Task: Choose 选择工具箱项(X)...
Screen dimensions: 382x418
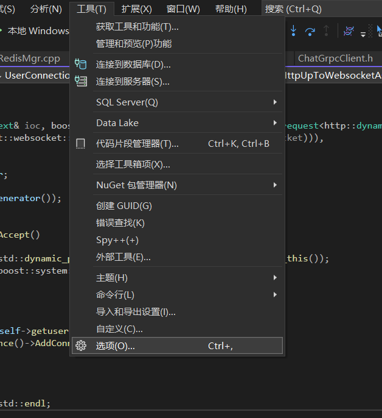Action: point(177,165)
